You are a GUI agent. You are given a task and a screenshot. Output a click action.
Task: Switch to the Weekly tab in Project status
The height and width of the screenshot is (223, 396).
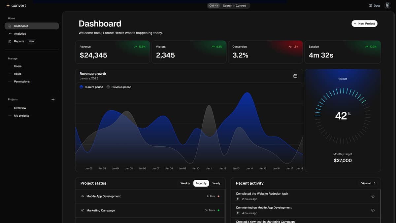point(185,183)
